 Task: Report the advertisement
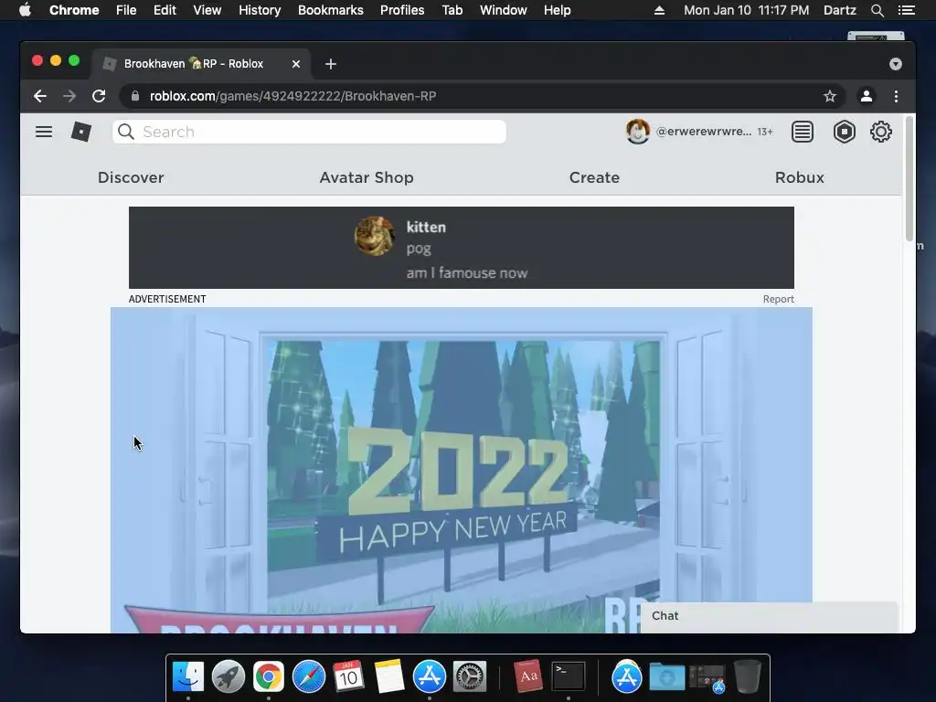point(779,299)
